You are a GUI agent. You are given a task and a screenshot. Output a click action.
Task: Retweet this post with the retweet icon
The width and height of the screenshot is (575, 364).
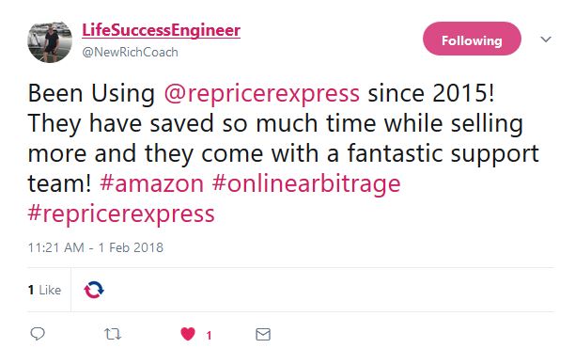pyautogui.click(x=113, y=334)
